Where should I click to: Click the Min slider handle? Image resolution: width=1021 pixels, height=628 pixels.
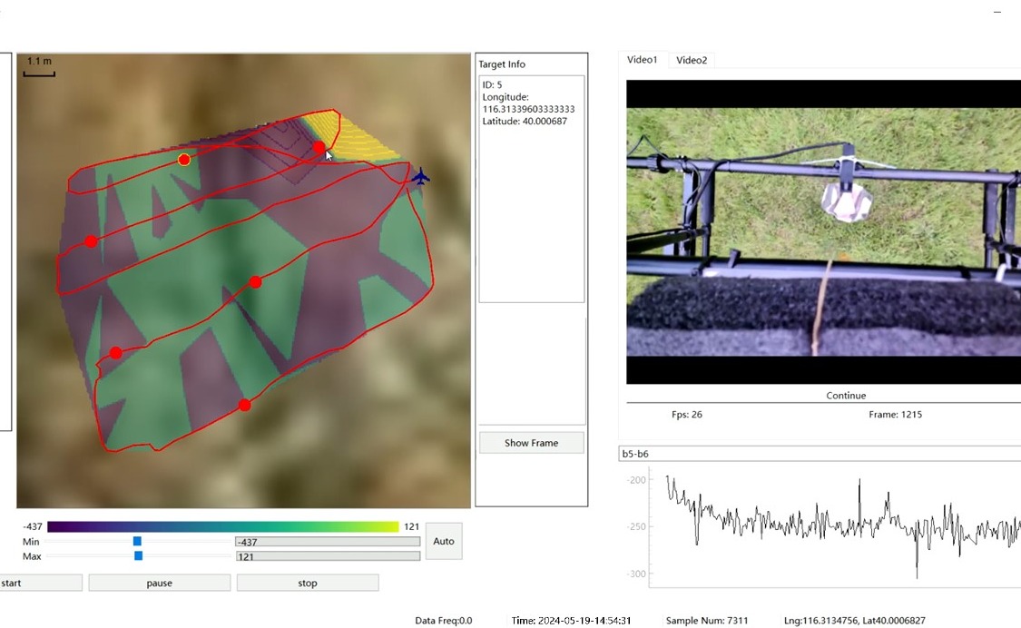coord(137,541)
